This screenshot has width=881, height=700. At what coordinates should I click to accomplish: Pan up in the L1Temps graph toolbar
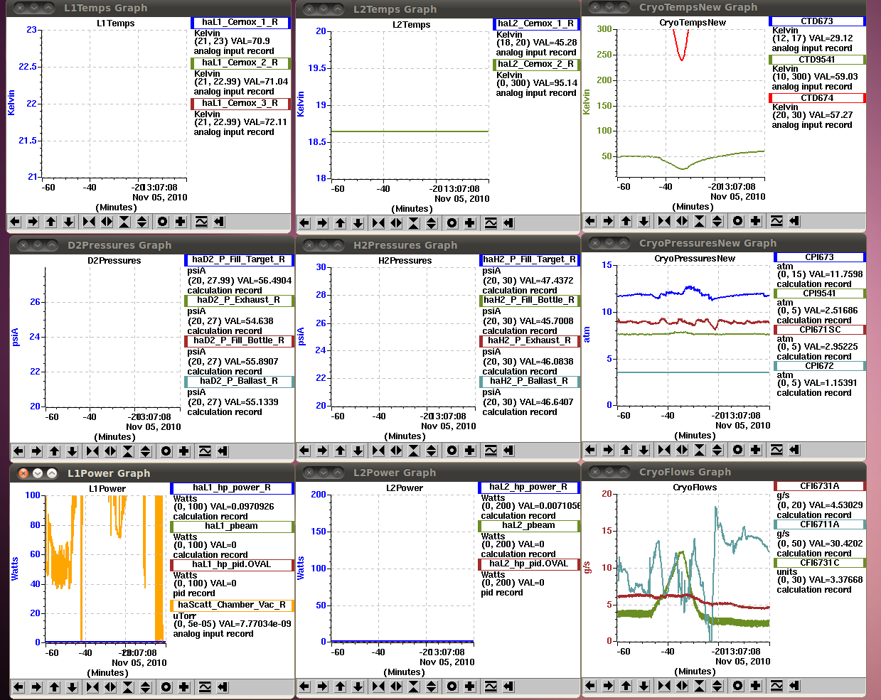pyautogui.click(x=50, y=222)
